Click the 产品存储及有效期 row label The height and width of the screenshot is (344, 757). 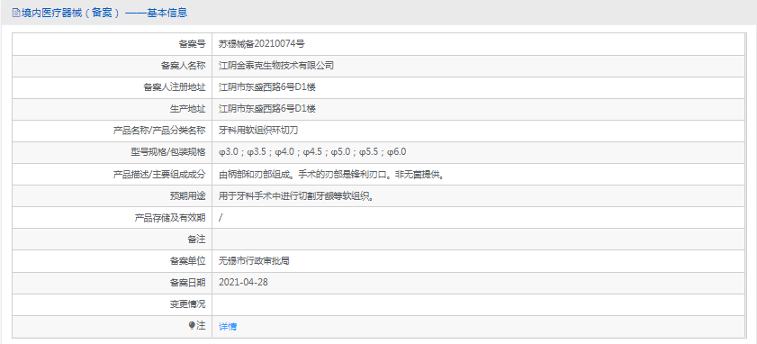point(170,218)
